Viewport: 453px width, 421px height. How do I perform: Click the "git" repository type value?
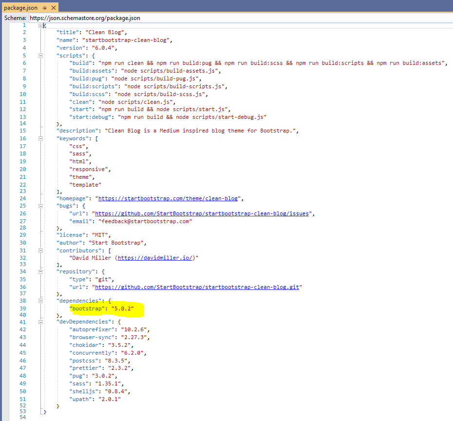tap(103, 279)
